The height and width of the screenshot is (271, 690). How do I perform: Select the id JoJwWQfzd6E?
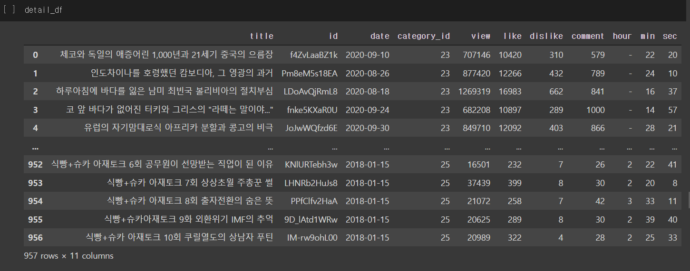point(311,128)
